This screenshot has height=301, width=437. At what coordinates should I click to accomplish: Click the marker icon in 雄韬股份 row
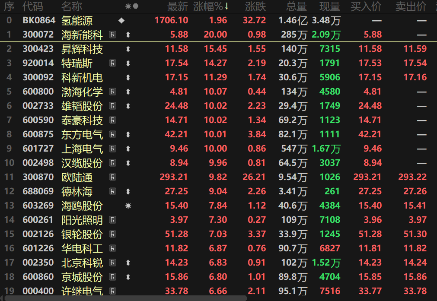[x=128, y=106]
